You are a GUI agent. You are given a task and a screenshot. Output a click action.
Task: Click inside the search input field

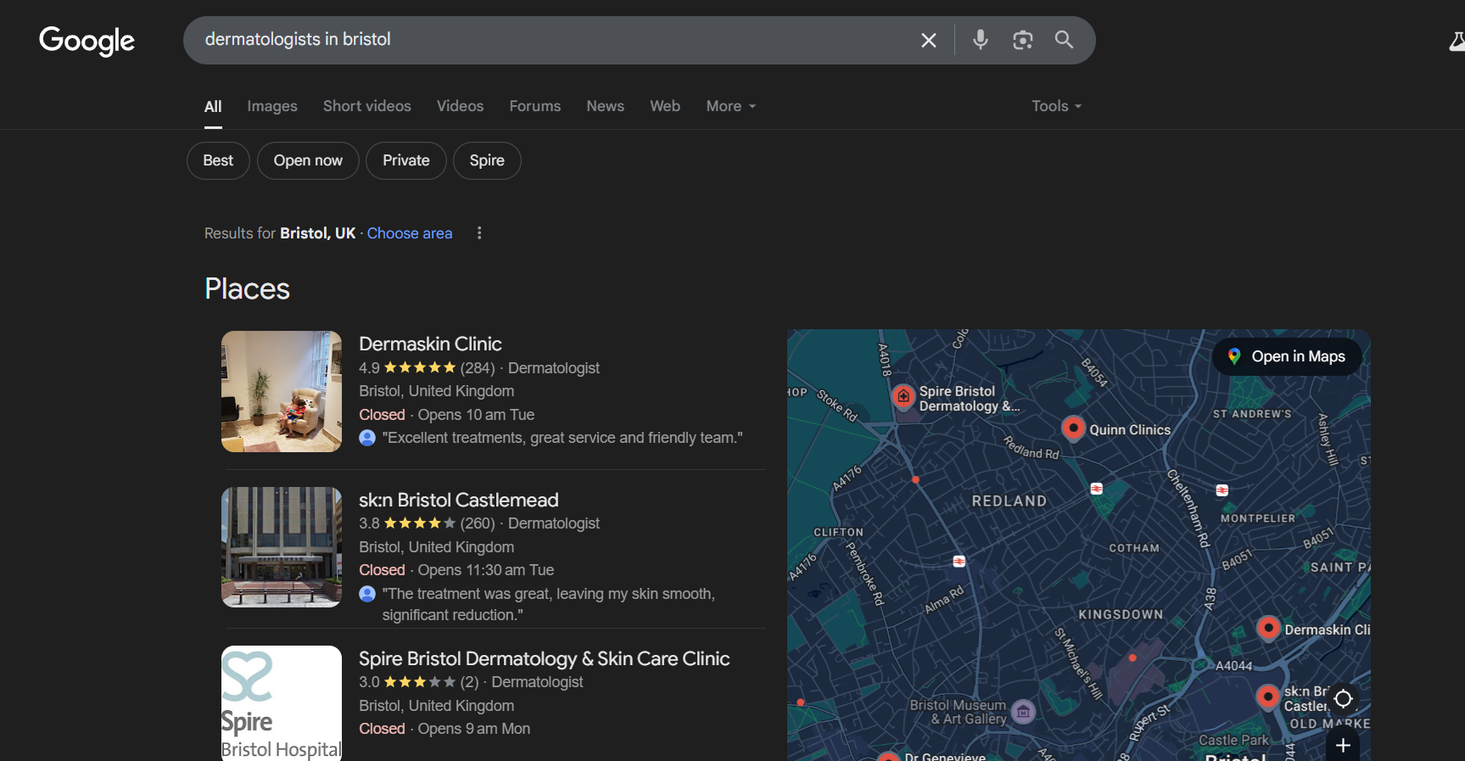pos(551,40)
